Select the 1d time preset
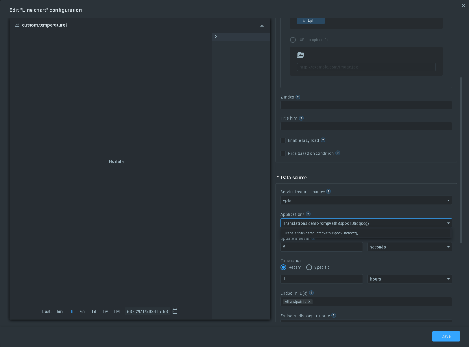469x347 pixels. tap(94, 311)
